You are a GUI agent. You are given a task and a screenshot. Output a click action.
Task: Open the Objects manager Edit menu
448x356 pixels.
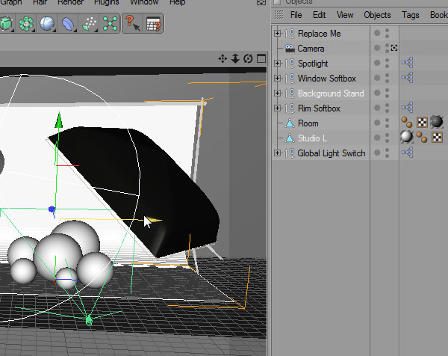point(319,15)
